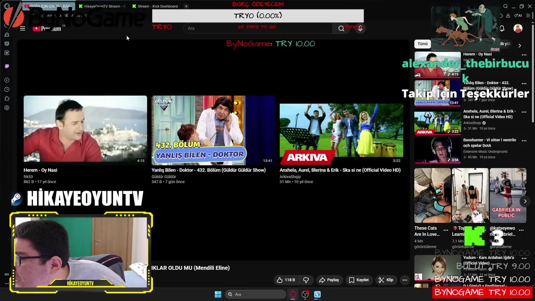Open the Twitch panel in Opera sidebar
The image size is (535, 301).
(x=7, y=66)
